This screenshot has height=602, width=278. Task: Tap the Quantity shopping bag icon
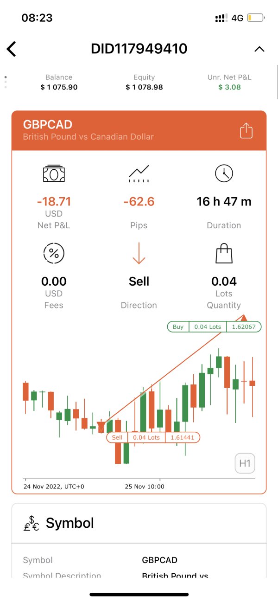(224, 253)
